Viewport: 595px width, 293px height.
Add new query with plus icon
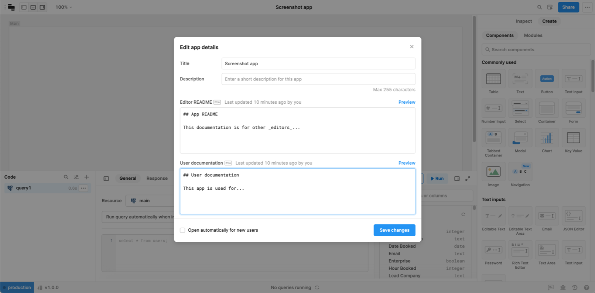click(x=86, y=177)
